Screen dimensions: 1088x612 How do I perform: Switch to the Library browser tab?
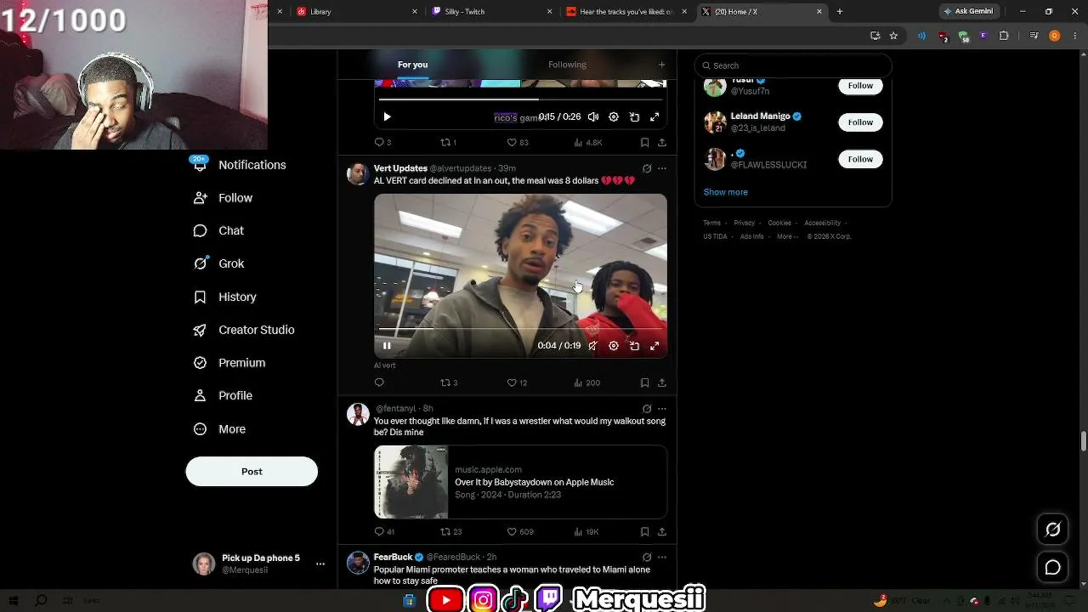pos(356,12)
